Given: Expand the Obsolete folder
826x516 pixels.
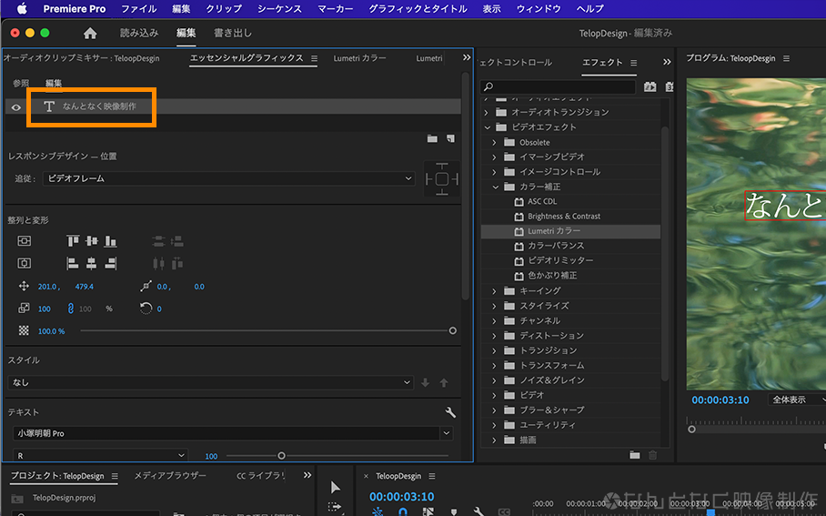Looking at the screenshot, I should click(x=494, y=142).
